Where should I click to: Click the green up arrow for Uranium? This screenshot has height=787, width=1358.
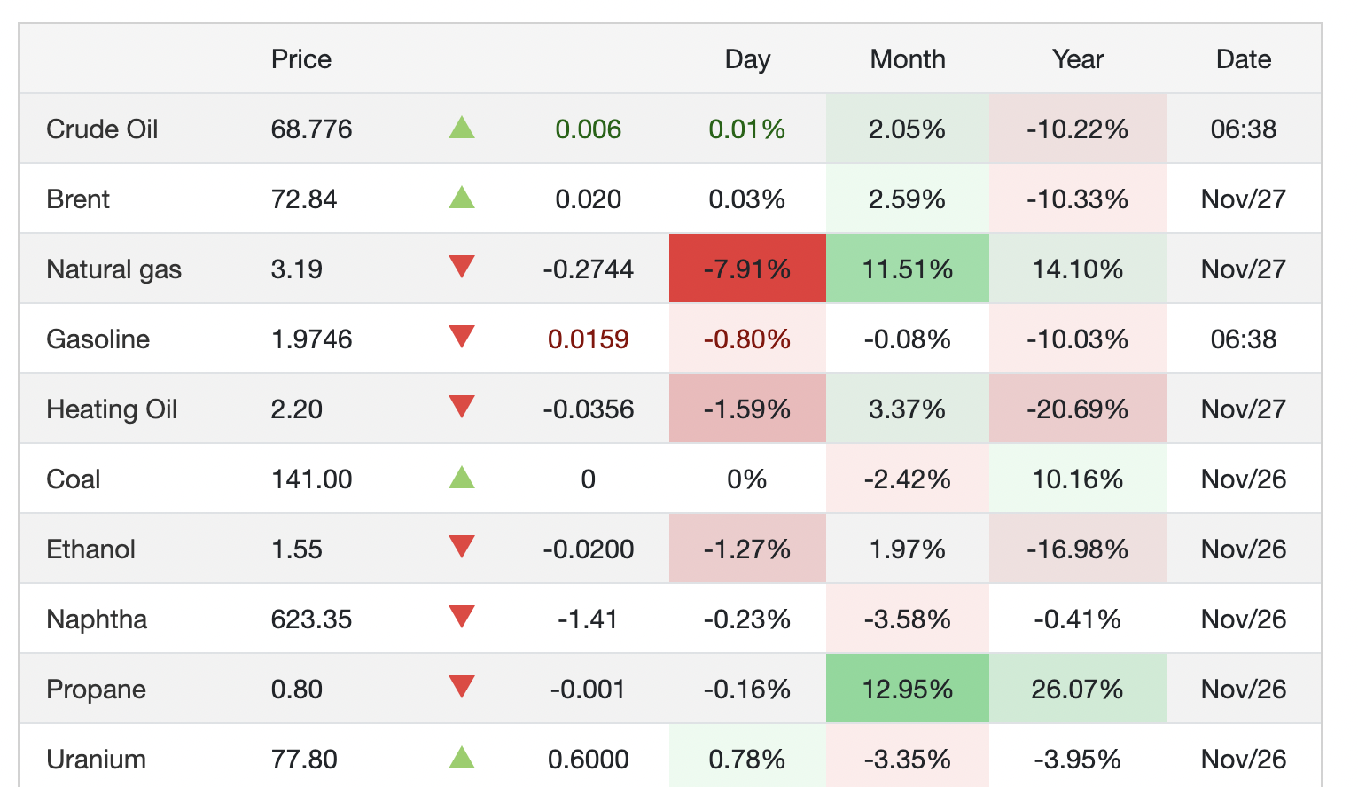coord(462,758)
